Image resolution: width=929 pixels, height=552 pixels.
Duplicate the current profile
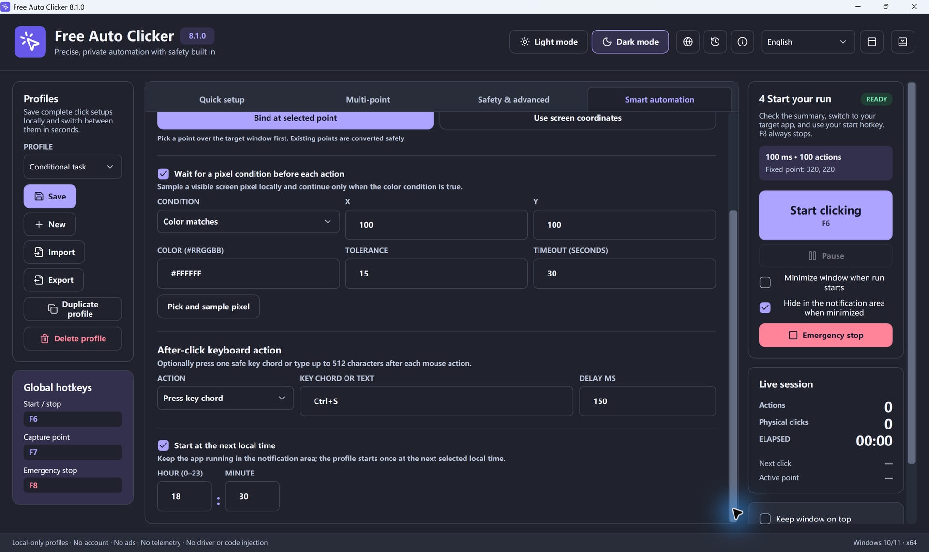[x=73, y=309]
